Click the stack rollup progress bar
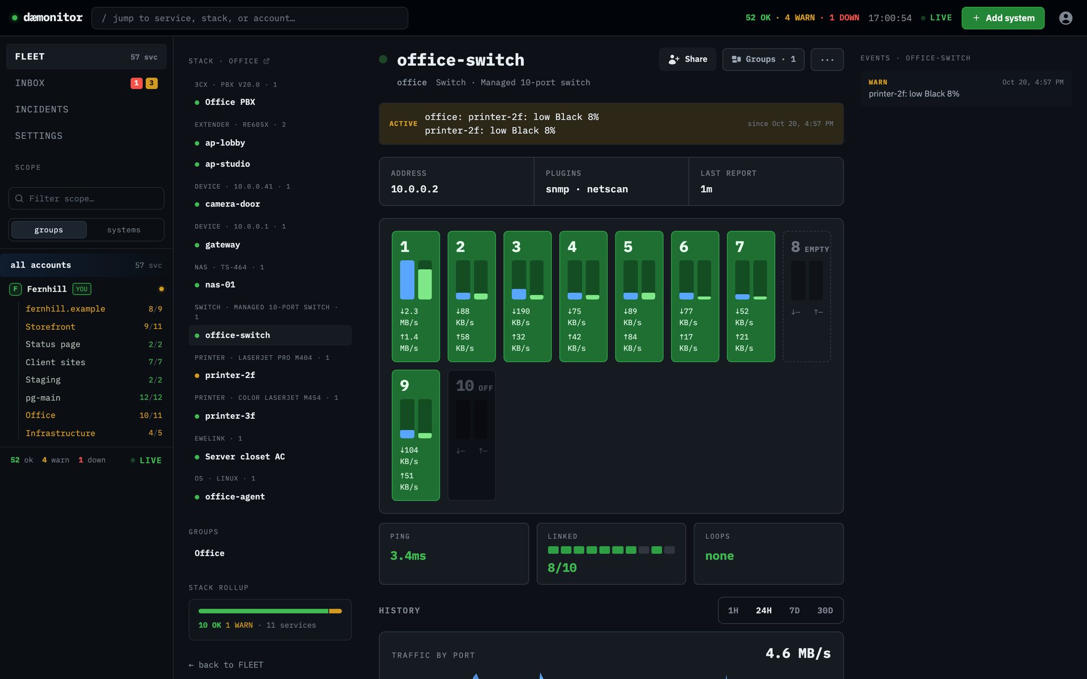This screenshot has height=679, width=1087. coord(270,611)
